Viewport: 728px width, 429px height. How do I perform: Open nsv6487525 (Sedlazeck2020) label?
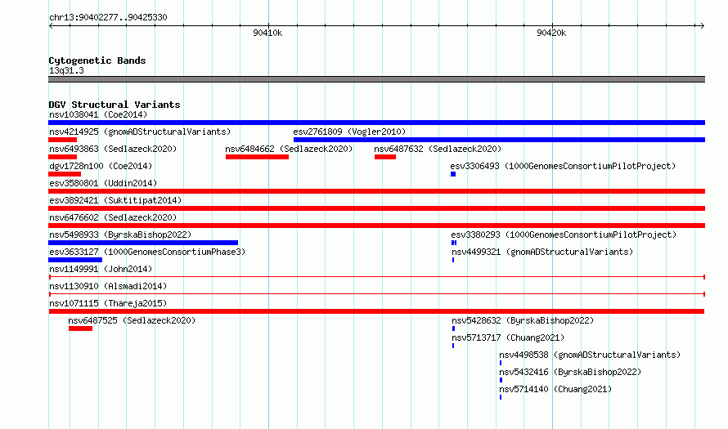132,320
